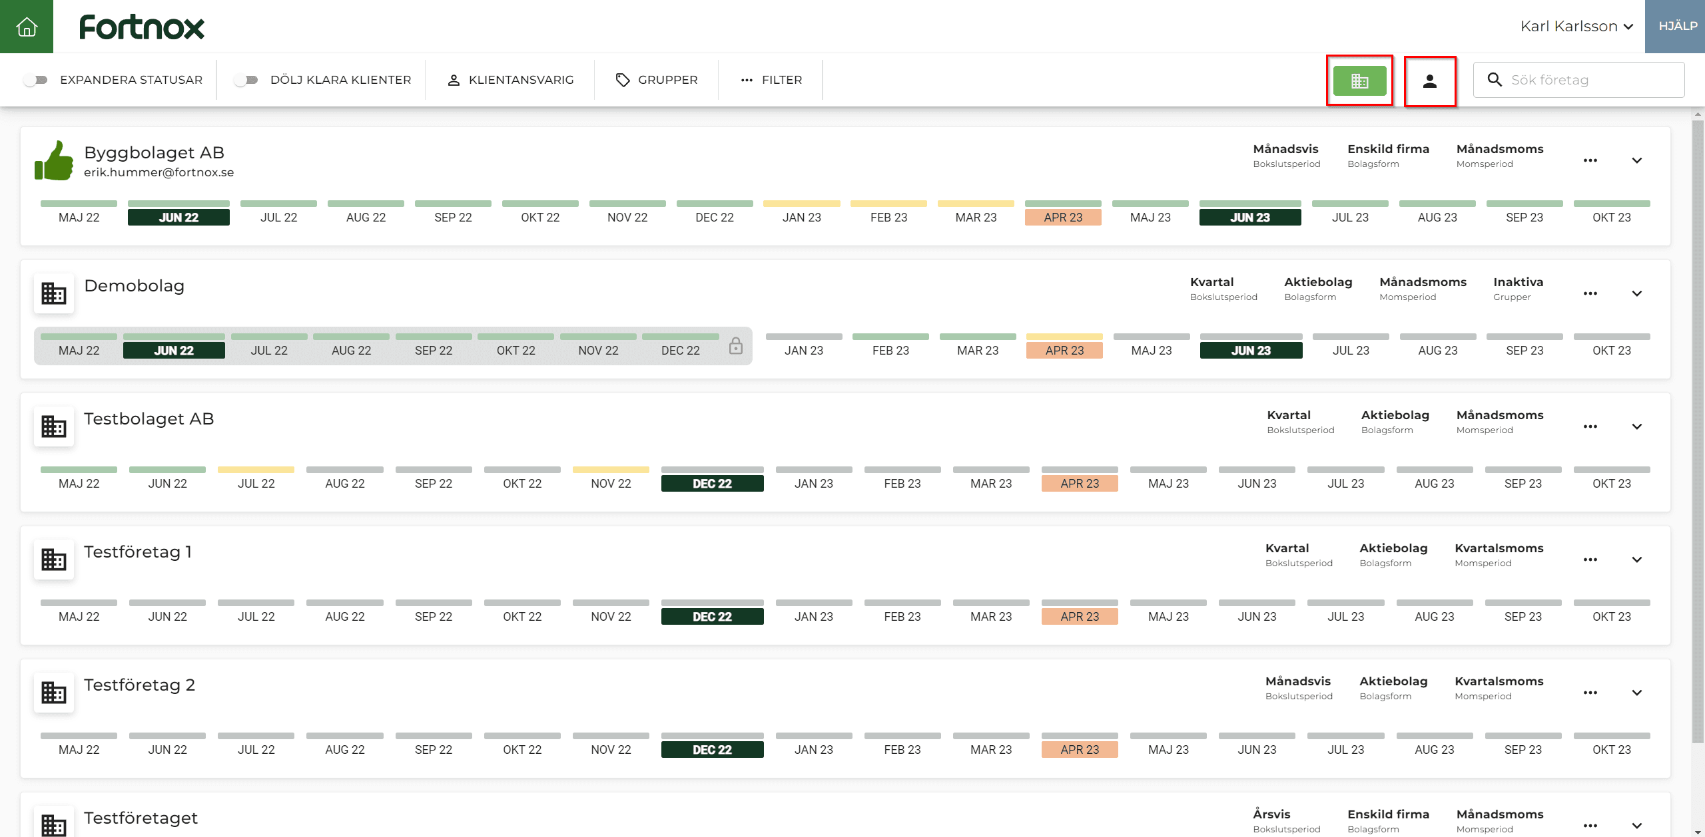The width and height of the screenshot is (1705, 837).
Task: Select NOV 22 period for Testbolaget AB
Action: [611, 484]
